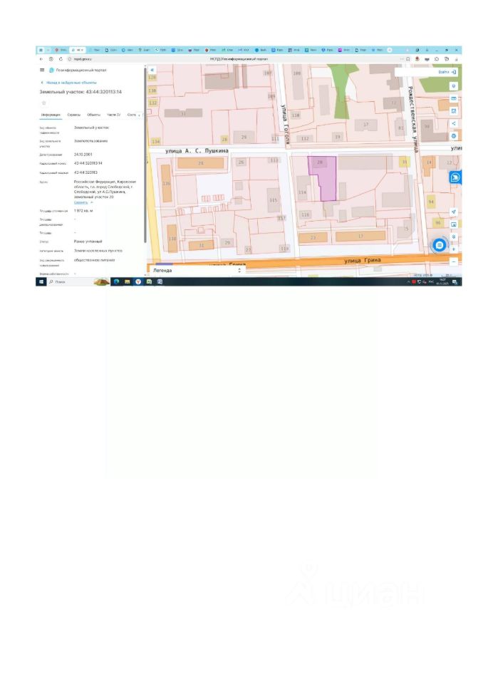
Task: Open the Части ЗУ tab
Action: click(114, 115)
